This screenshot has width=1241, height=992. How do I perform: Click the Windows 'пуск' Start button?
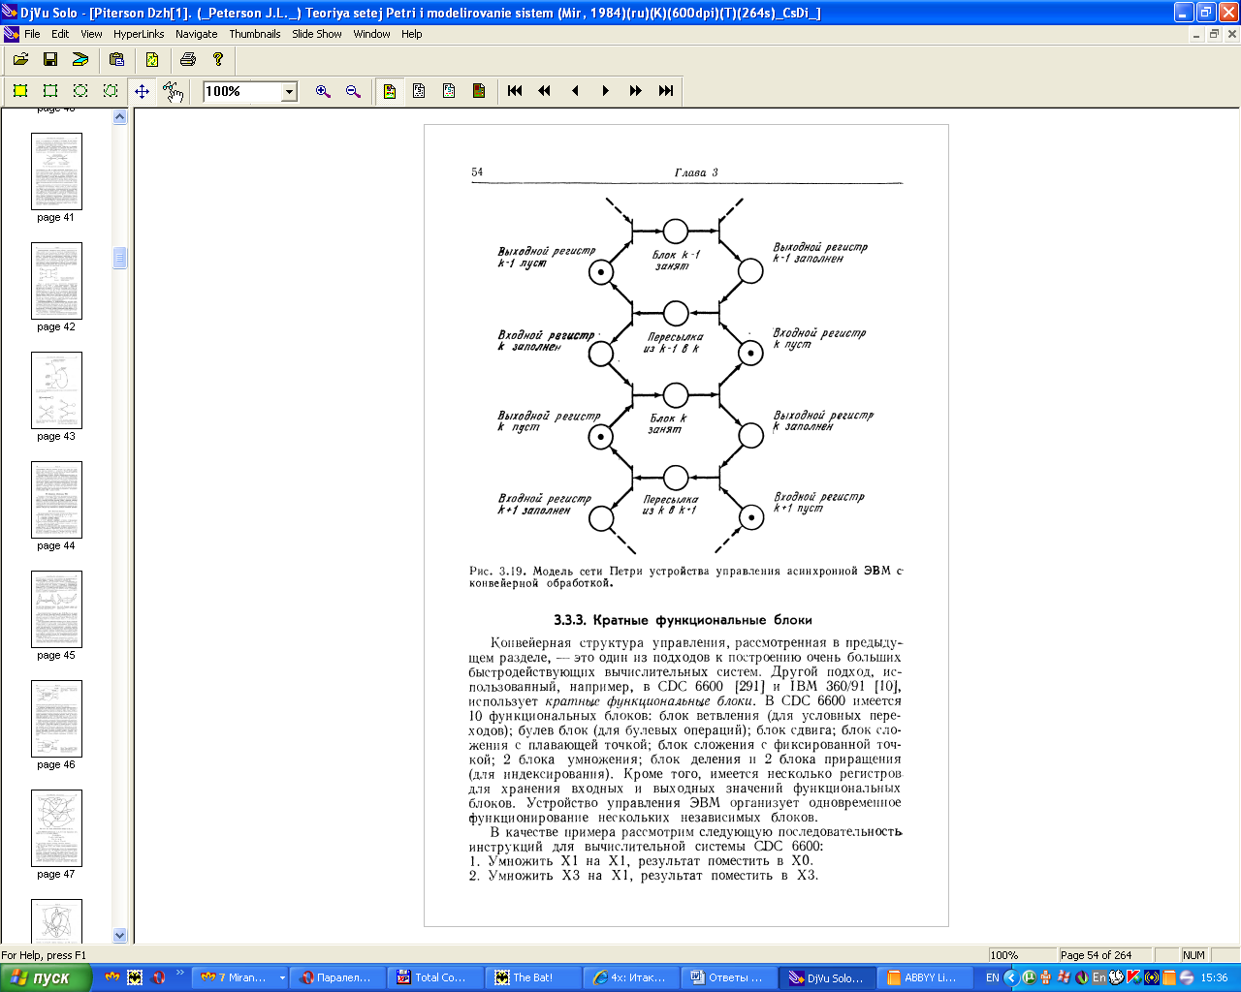46,977
